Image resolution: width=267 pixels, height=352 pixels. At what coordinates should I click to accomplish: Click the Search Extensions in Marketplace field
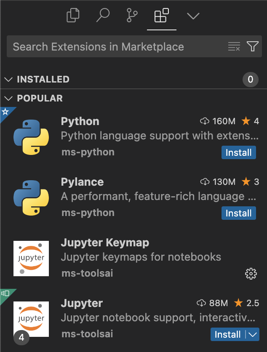coord(118,46)
